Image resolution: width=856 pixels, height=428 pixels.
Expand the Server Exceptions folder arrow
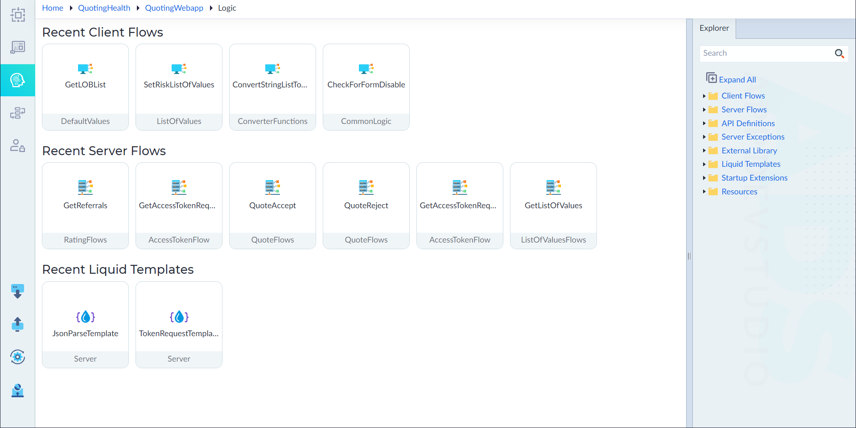pos(704,137)
